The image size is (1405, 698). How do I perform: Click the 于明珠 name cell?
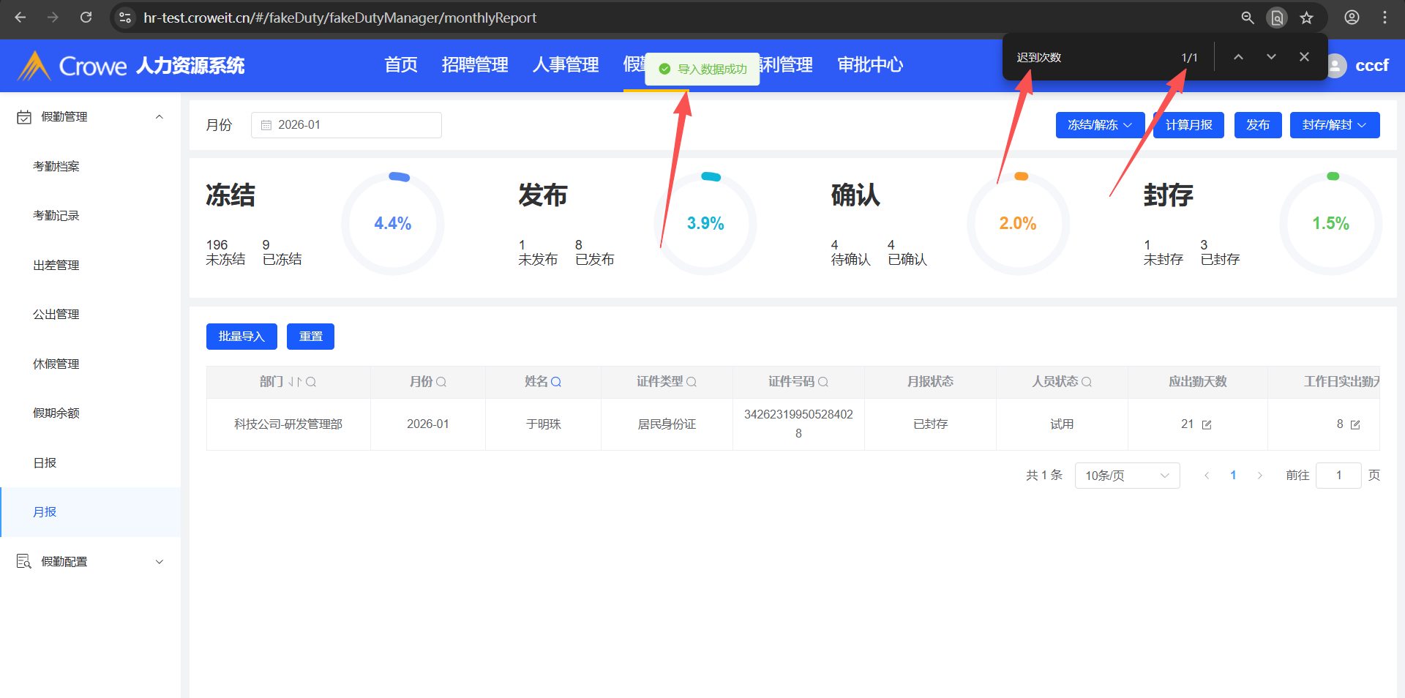click(544, 424)
